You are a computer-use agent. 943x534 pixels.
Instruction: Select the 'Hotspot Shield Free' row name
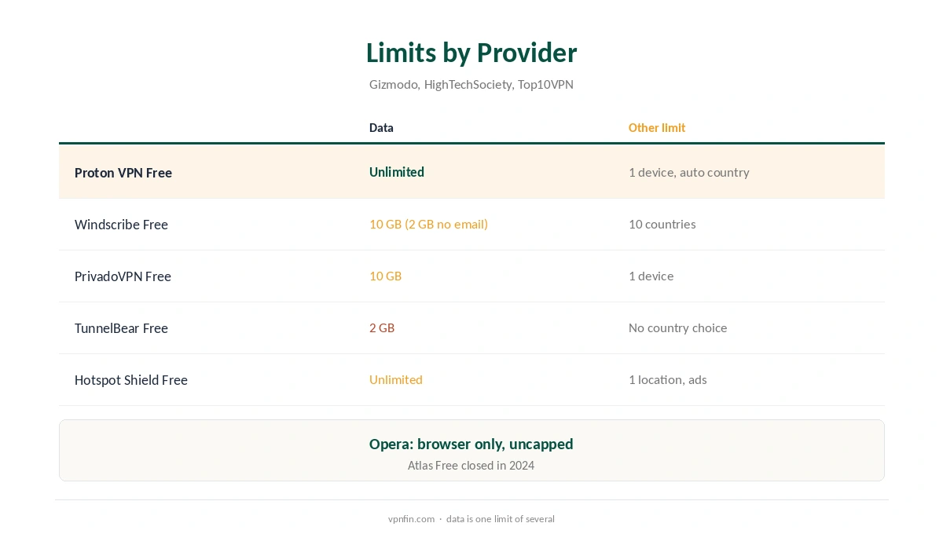(x=131, y=380)
